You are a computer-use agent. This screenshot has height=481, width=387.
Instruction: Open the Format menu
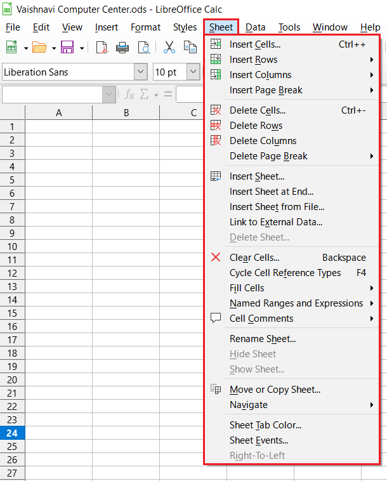coord(145,27)
